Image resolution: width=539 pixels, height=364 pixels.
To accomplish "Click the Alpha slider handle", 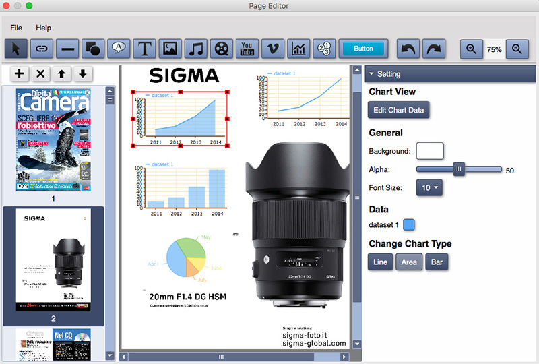I will [x=459, y=169].
